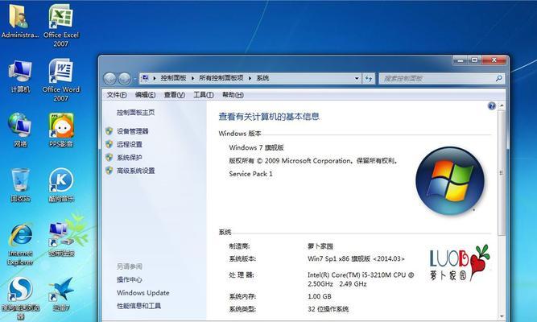Click 控制面板 breadcrumb in address bar
This screenshot has width=537, height=322.
coord(173,78)
